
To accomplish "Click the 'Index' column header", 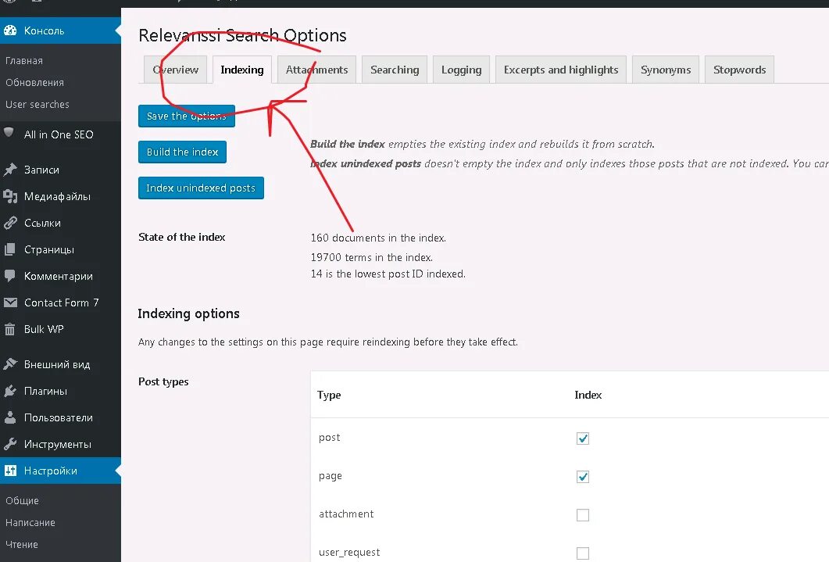I will (x=588, y=395).
